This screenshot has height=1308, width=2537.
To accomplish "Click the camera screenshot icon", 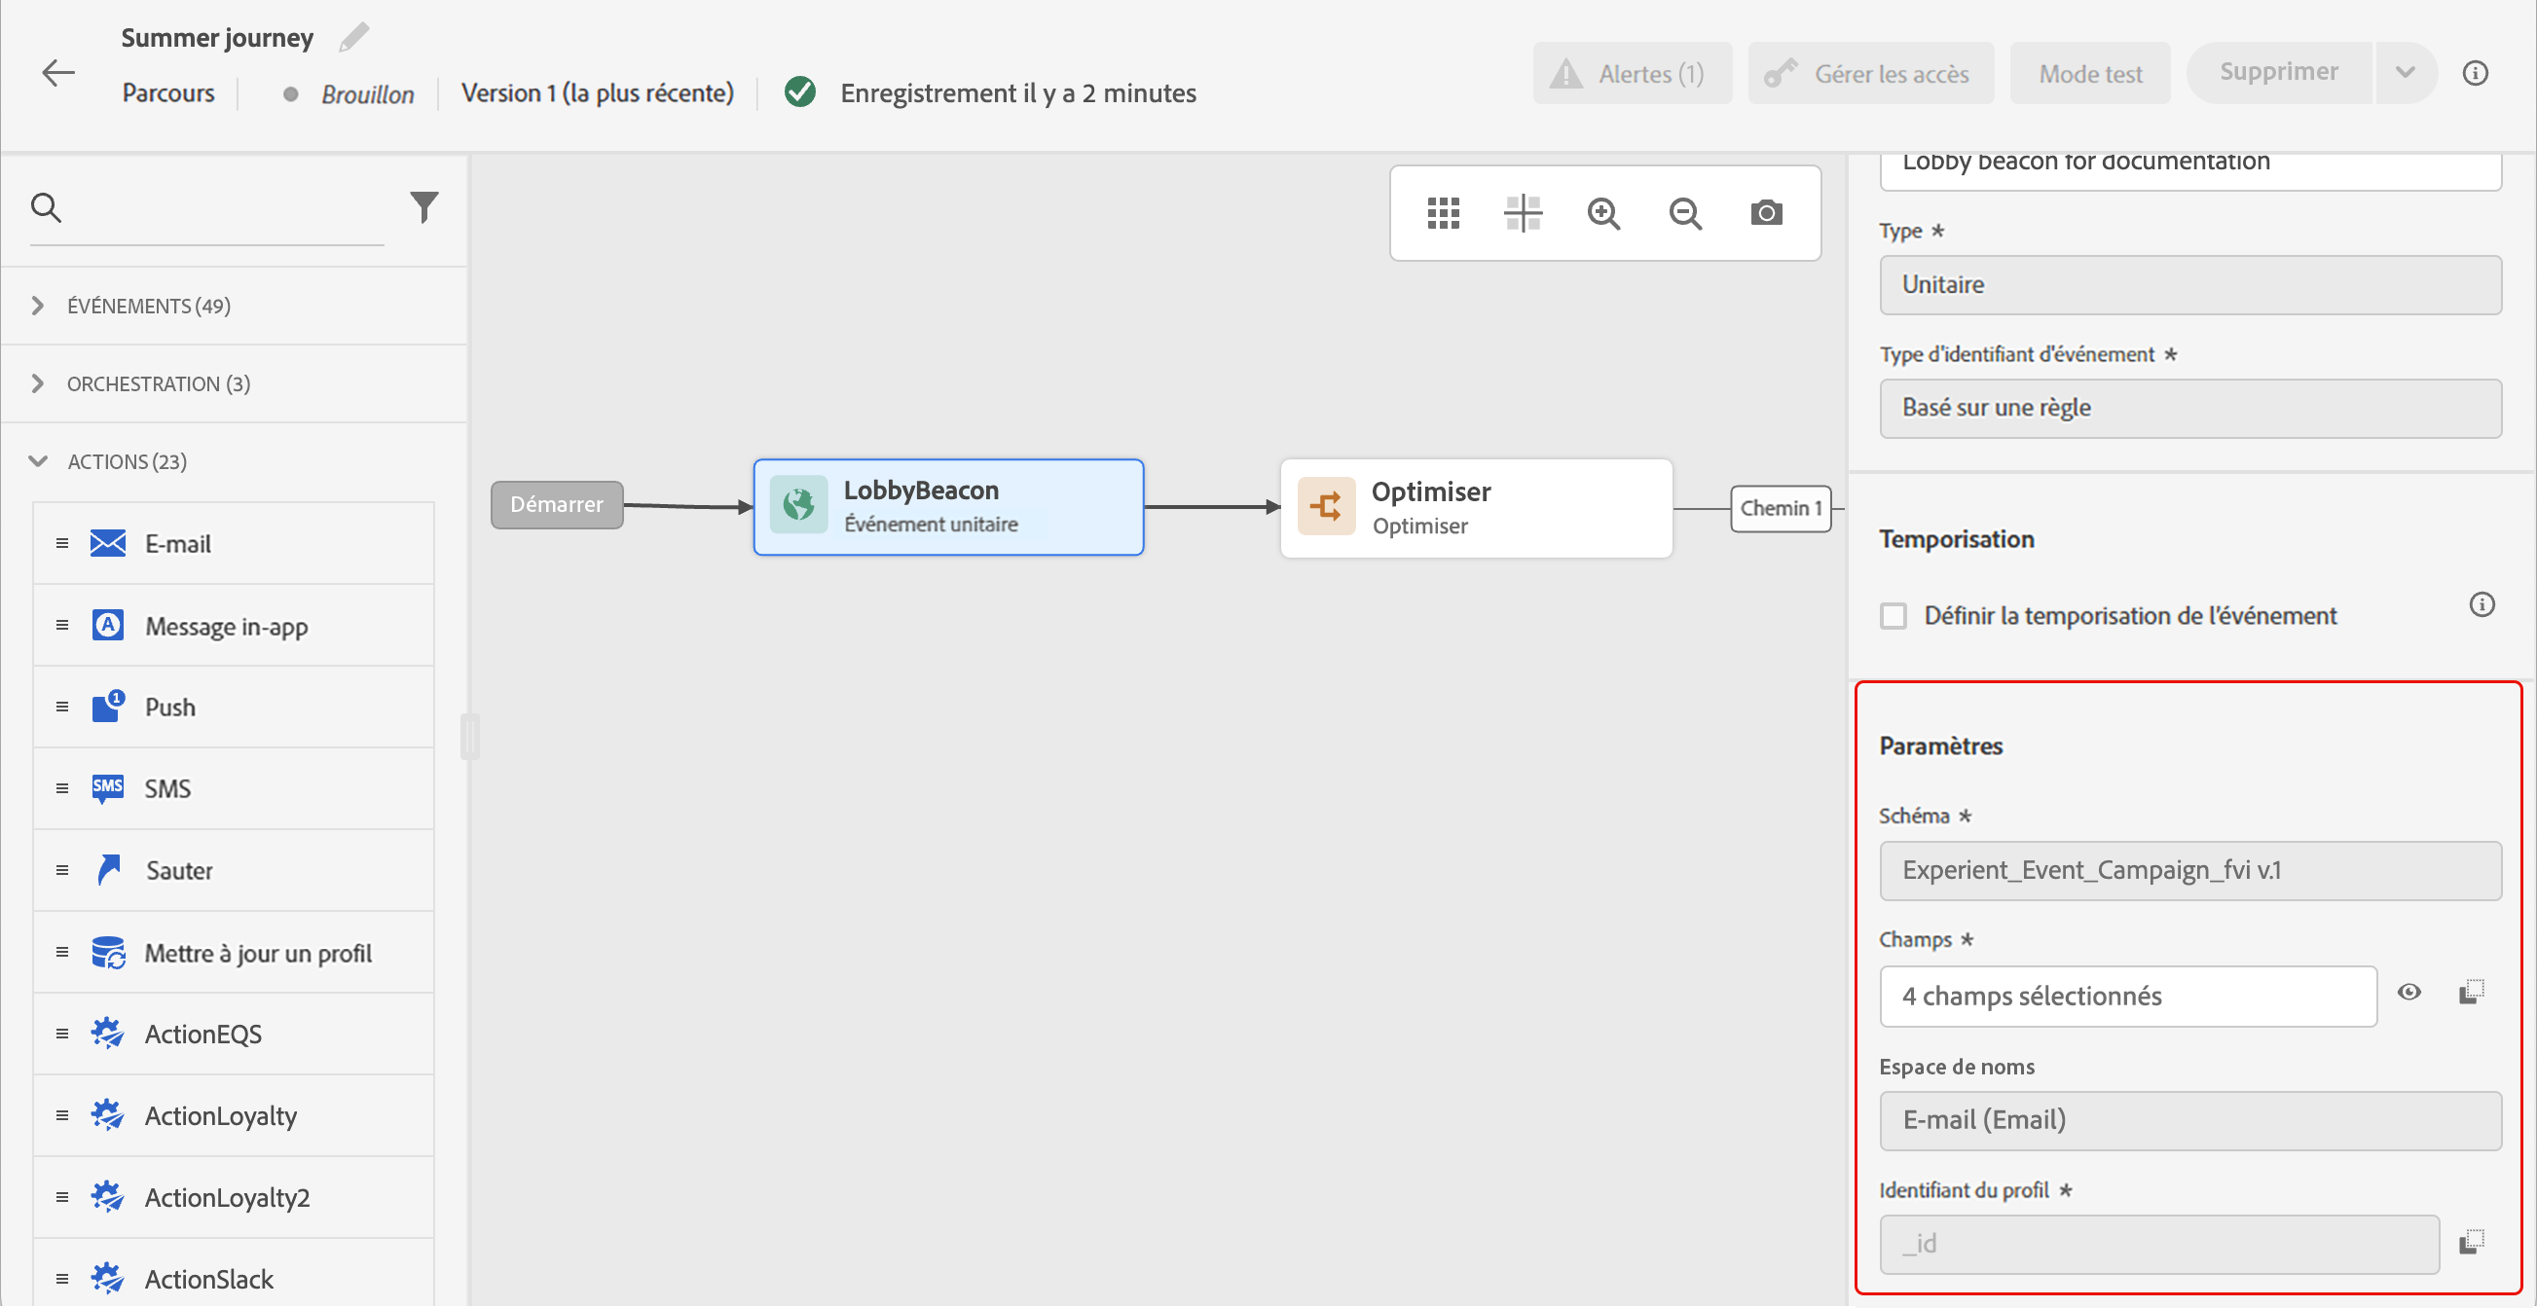I will pos(1766,213).
